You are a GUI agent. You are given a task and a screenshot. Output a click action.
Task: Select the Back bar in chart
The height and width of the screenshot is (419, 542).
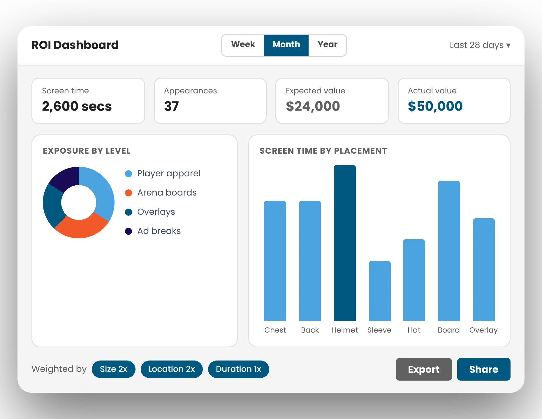pyautogui.click(x=310, y=261)
